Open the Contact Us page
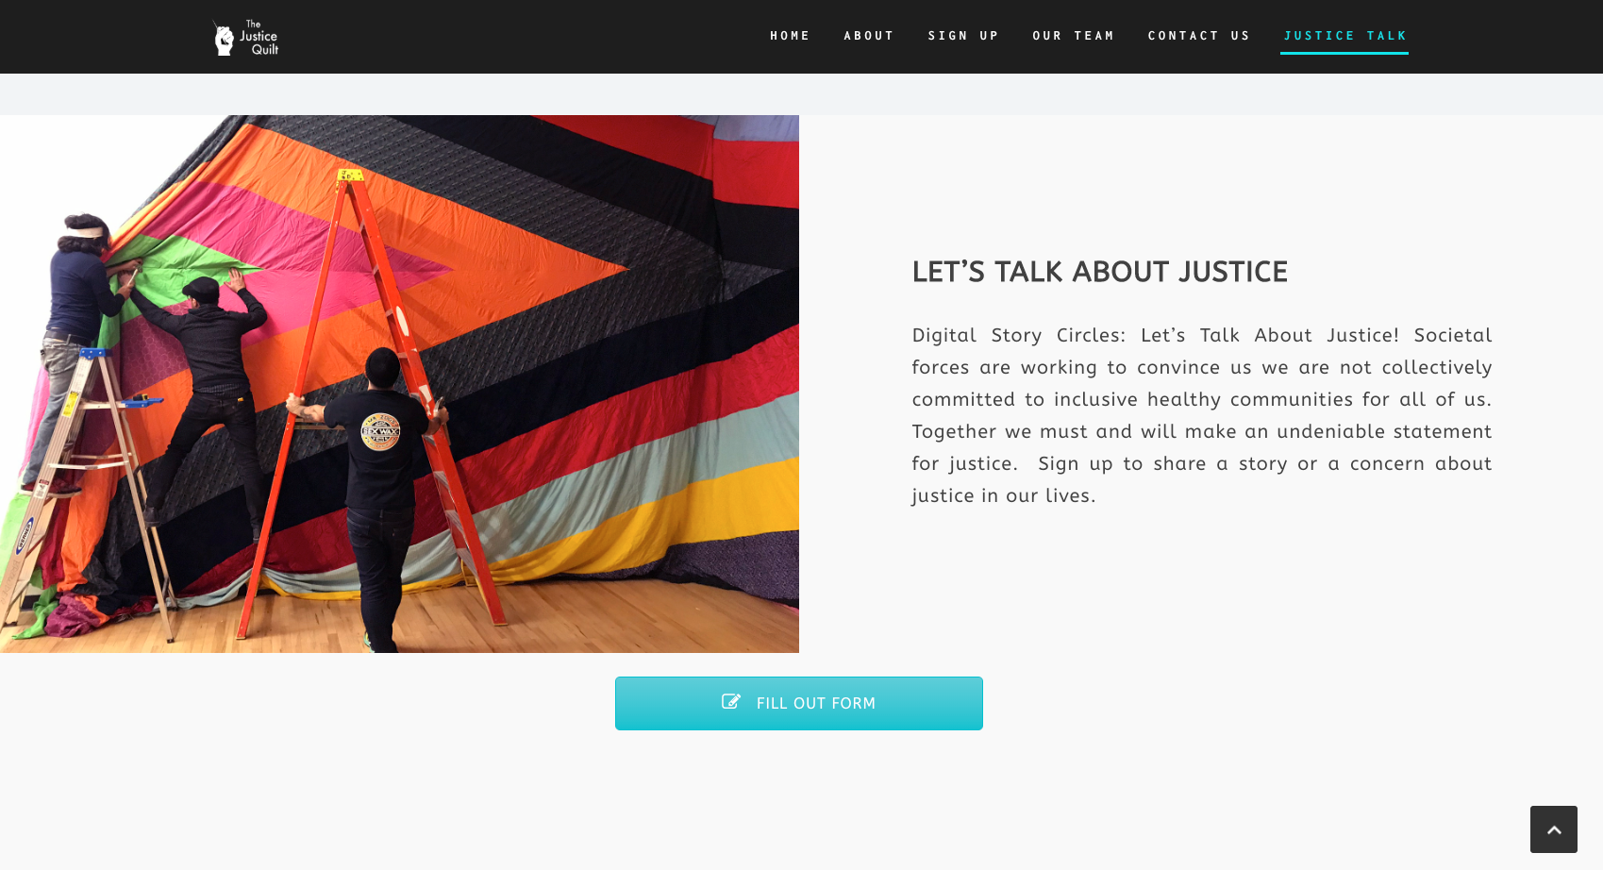This screenshot has width=1603, height=870. pyautogui.click(x=1199, y=36)
